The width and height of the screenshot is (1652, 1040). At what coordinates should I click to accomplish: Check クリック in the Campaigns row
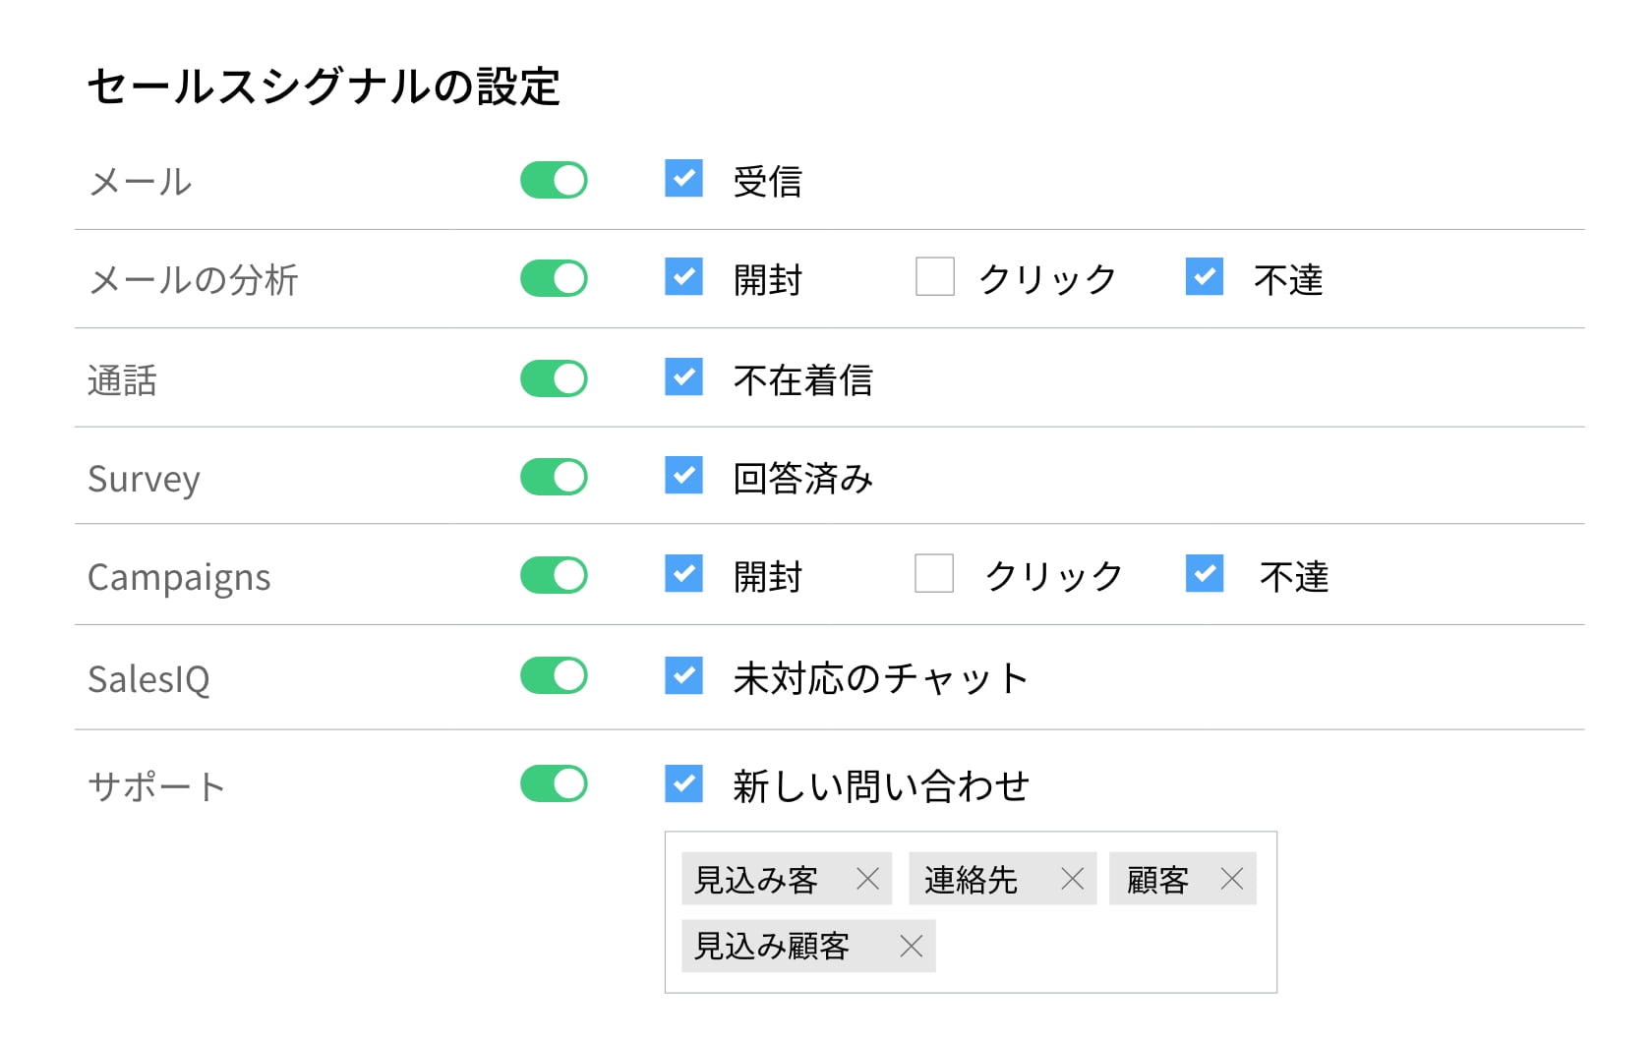point(933,573)
